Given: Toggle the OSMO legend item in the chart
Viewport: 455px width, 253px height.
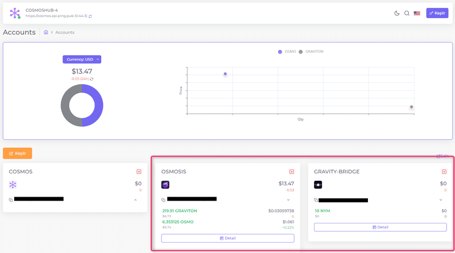Looking at the screenshot, I should coord(287,52).
